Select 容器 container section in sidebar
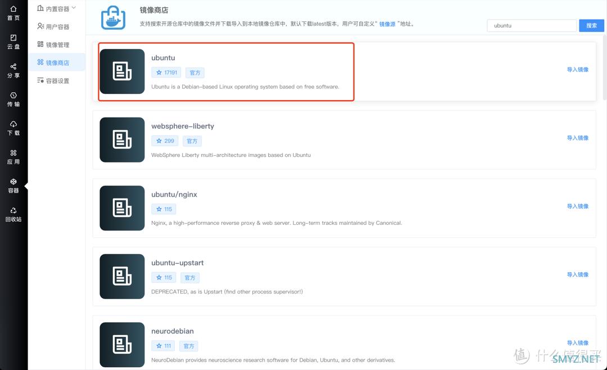The width and height of the screenshot is (607, 370). pos(13,186)
